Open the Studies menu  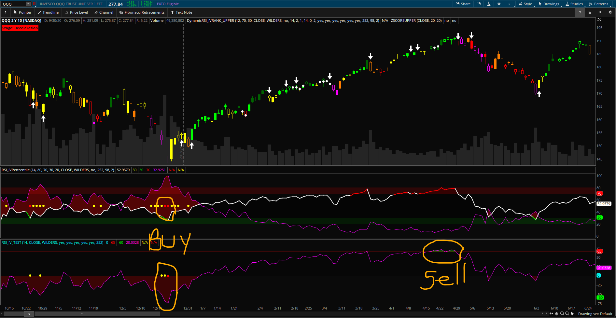coord(574,4)
